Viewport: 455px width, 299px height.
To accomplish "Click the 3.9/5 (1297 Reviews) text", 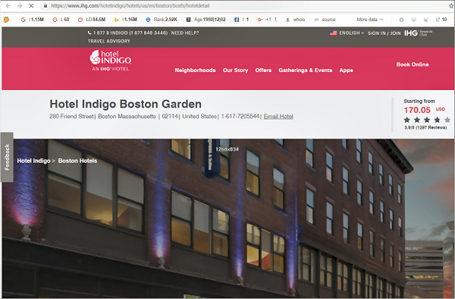I will point(425,127).
